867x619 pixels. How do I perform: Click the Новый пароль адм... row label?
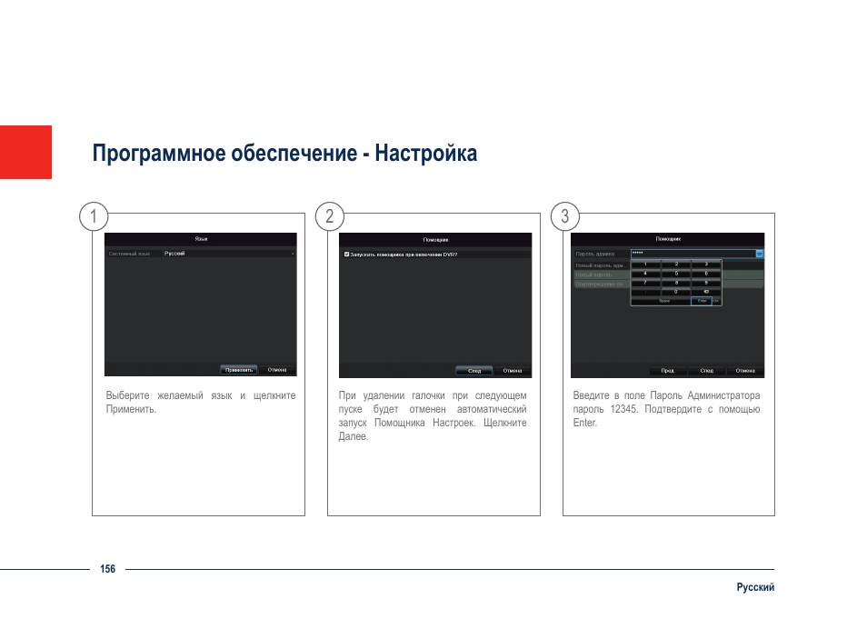coord(601,265)
